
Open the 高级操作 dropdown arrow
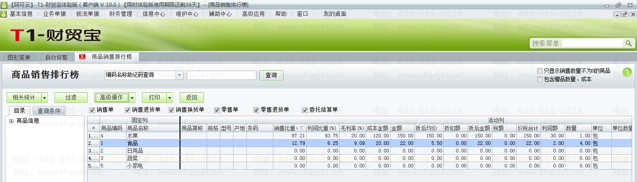[x=132, y=98]
